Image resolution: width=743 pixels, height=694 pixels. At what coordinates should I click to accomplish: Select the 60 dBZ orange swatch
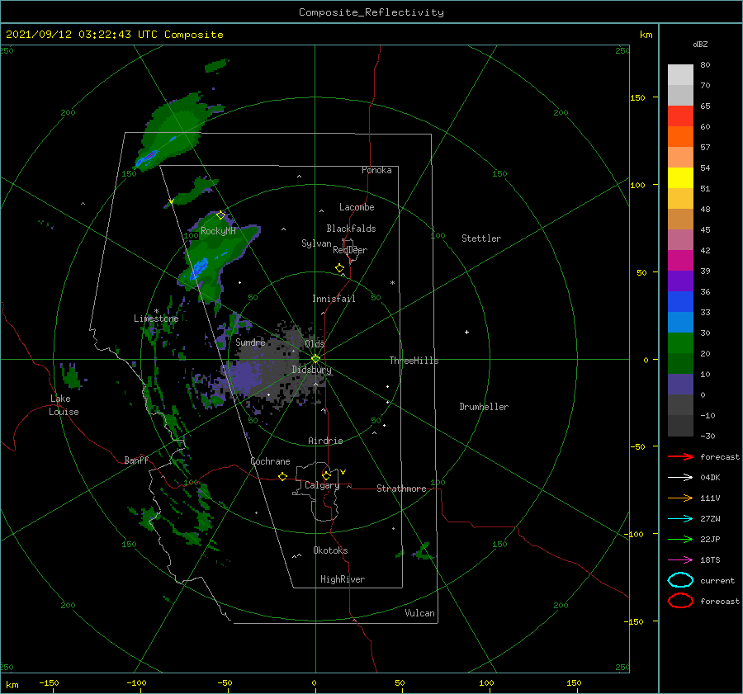pos(680,136)
